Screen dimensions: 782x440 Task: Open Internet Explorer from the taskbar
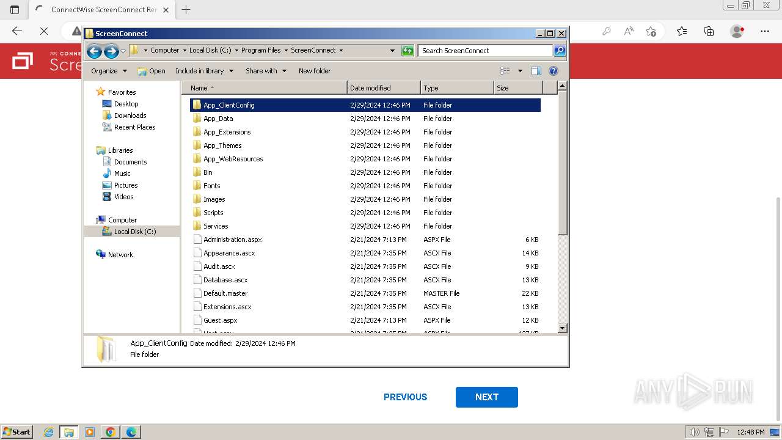click(48, 432)
